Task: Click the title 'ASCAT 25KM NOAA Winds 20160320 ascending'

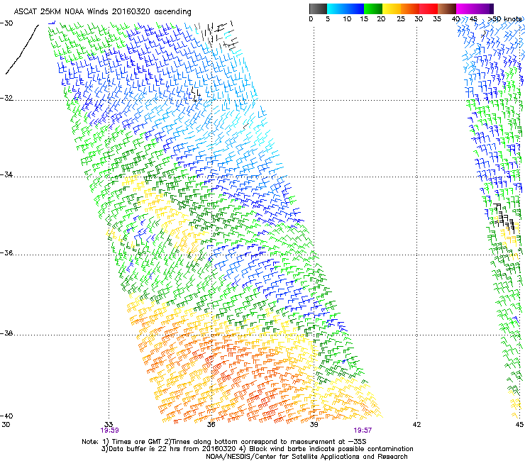Action: tap(102, 12)
